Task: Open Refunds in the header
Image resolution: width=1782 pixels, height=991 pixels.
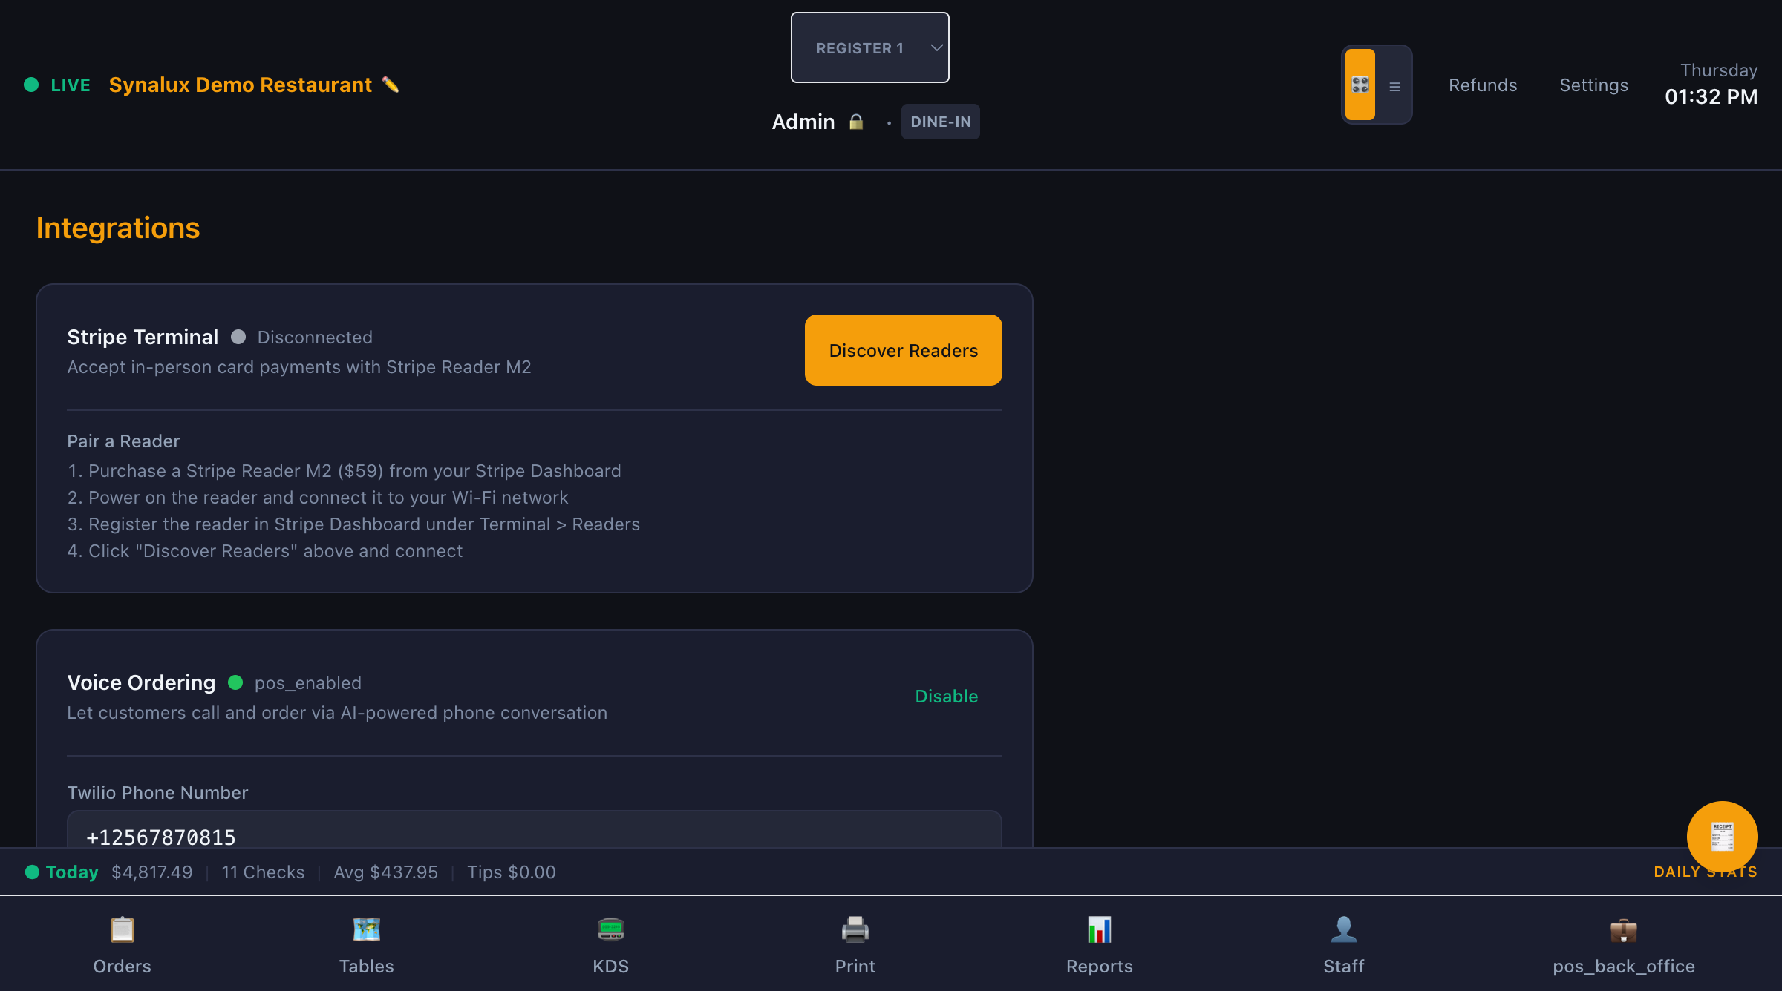Action: tap(1483, 85)
